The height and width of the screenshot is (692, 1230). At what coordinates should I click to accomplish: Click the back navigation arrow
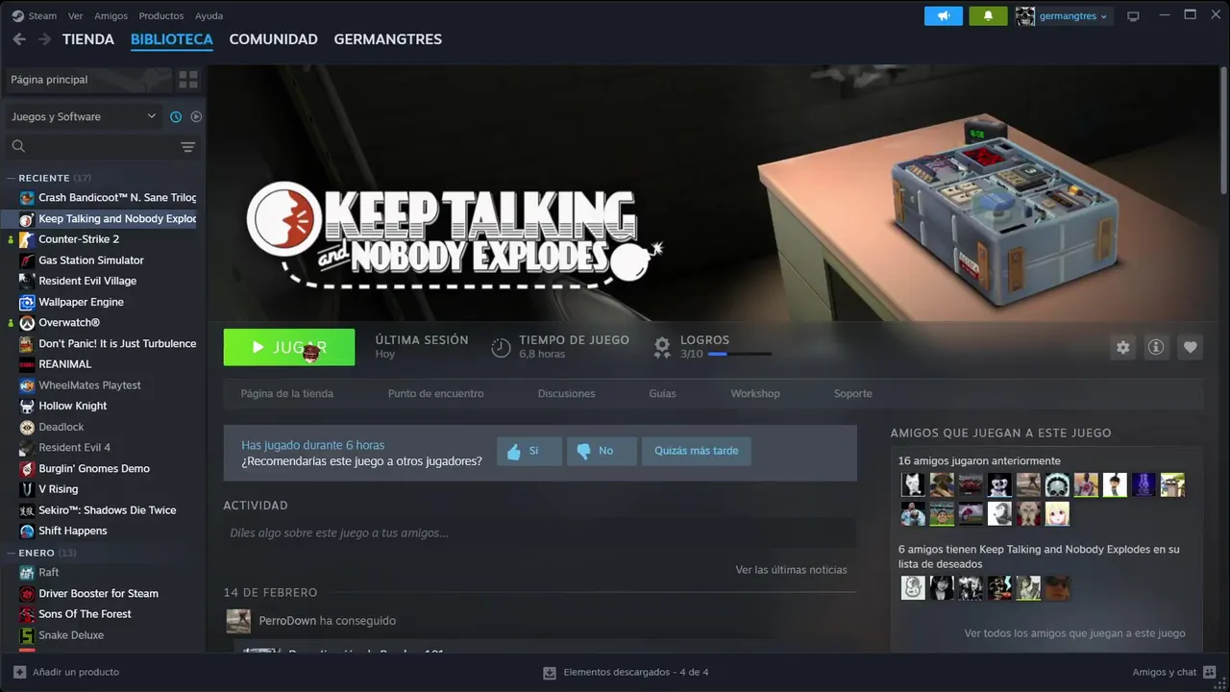coord(19,39)
